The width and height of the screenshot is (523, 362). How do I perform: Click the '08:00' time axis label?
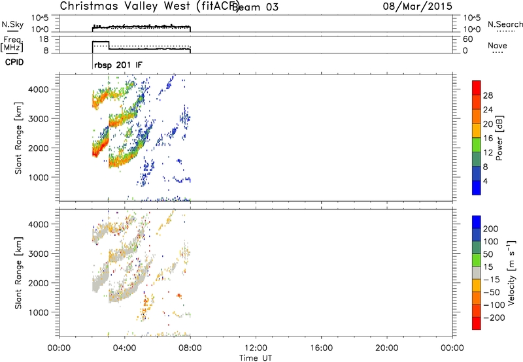coord(190,348)
